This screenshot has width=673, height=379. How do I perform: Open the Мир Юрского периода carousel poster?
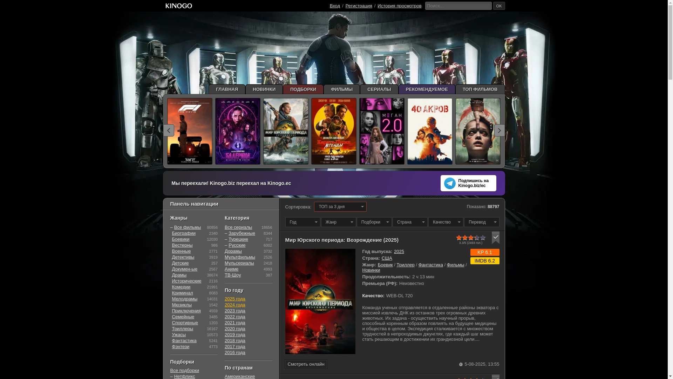286,131
